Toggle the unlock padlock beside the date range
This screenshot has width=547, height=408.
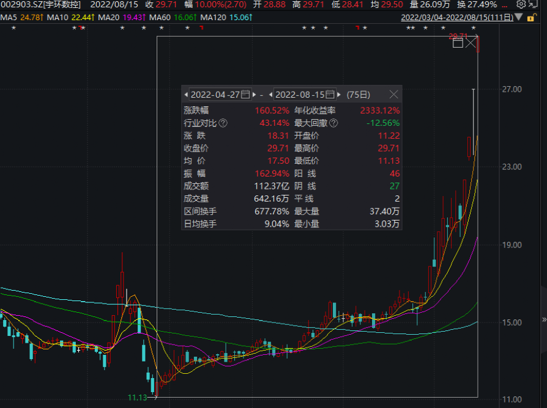click(x=531, y=17)
